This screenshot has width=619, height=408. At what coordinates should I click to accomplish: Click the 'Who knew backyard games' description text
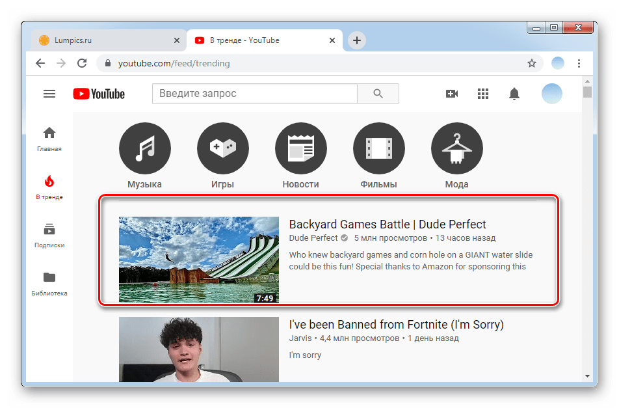tap(410, 261)
